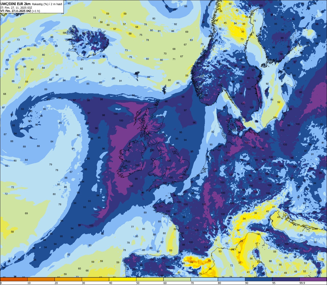Select the 60–70% light green legend swatch
Viewport: 327px width, 285px height.
[177, 279]
